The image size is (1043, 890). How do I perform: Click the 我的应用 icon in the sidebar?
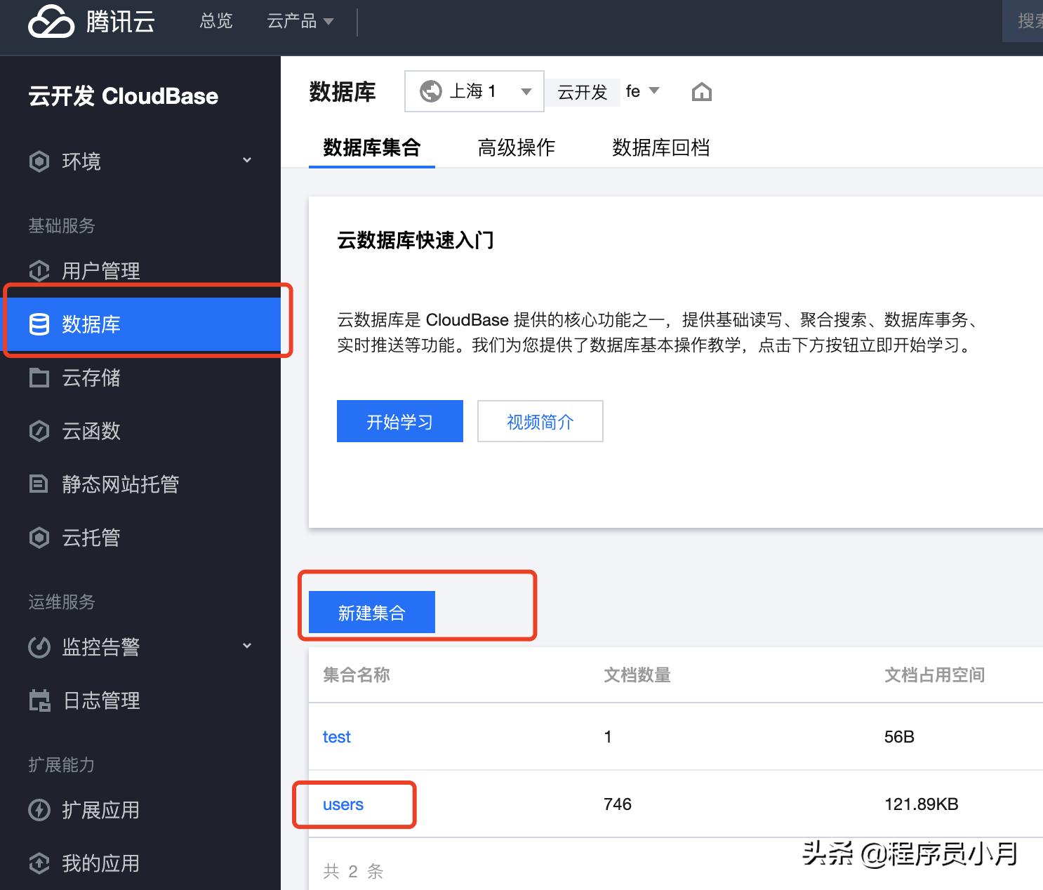[39, 863]
